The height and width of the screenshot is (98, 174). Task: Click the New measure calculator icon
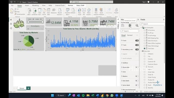96,10
